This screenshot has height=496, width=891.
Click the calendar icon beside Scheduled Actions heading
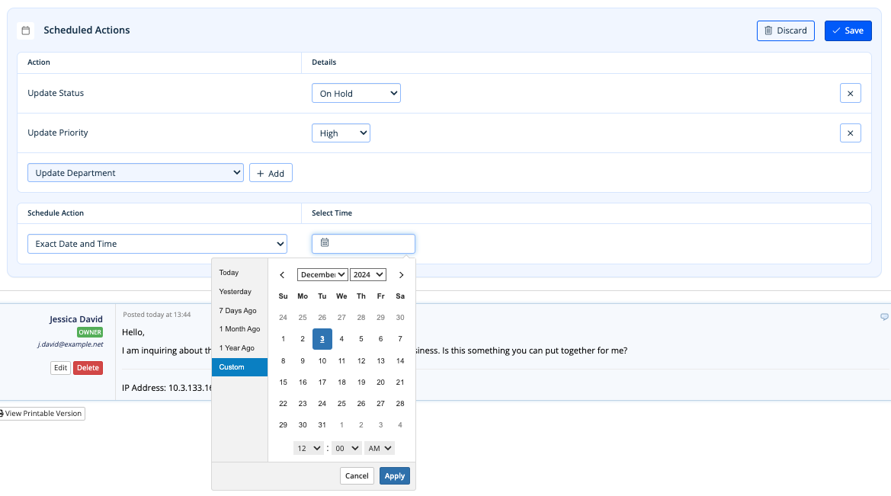(26, 29)
